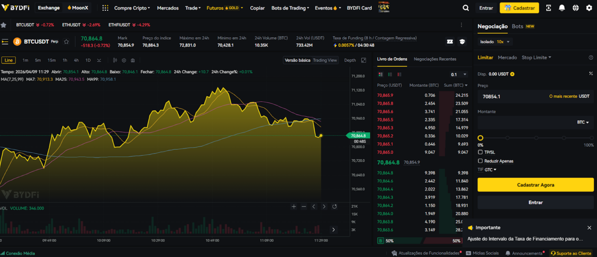Click the yellow Cadastrar Agora button
This screenshot has width=597, height=257.
coord(535,185)
